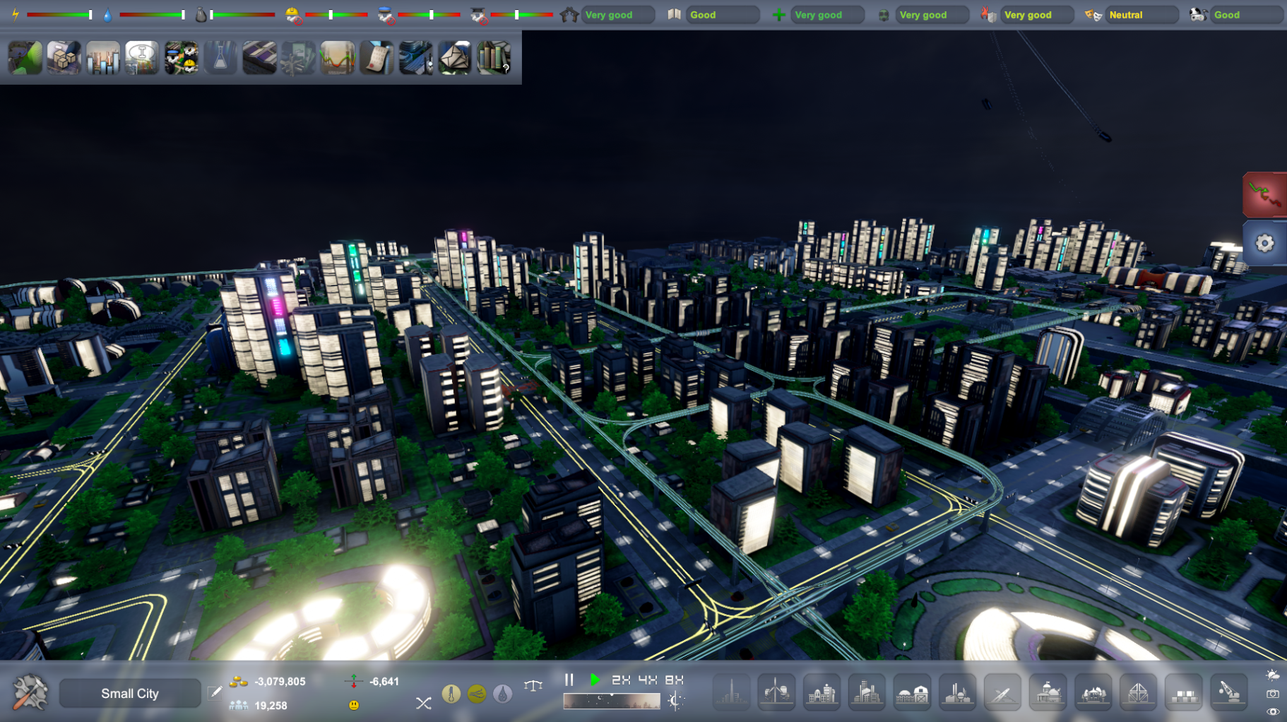Open the policy scroll document panel
Viewport: 1287px width, 722px height.
point(376,57)
